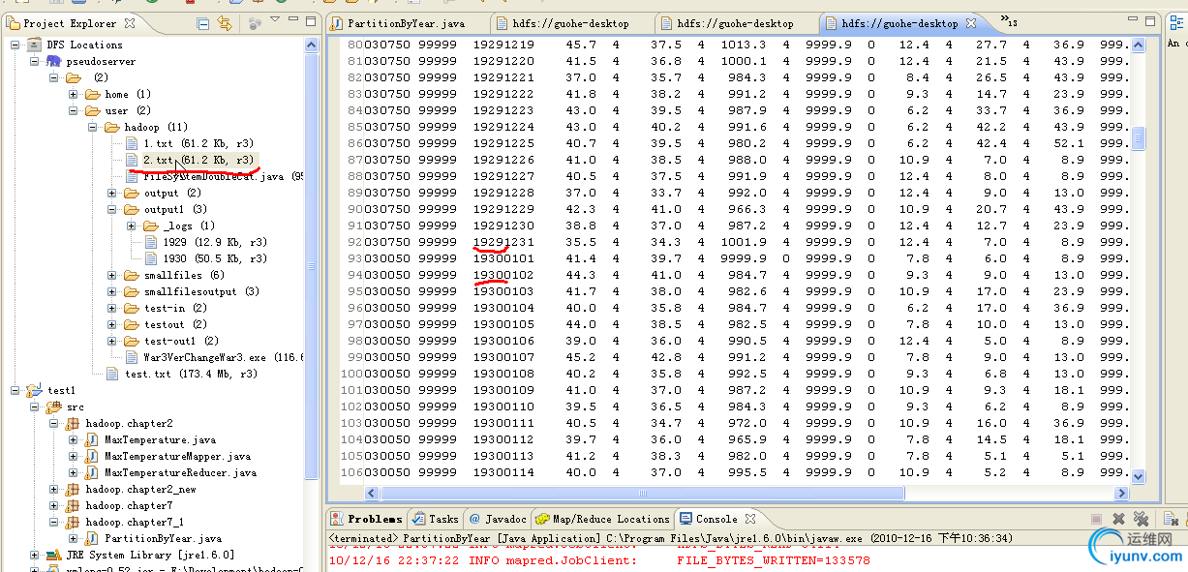This screenshot has width=1188, height=572.
Task: Collapse the DFS Locations node
Action: coord(16,45)
